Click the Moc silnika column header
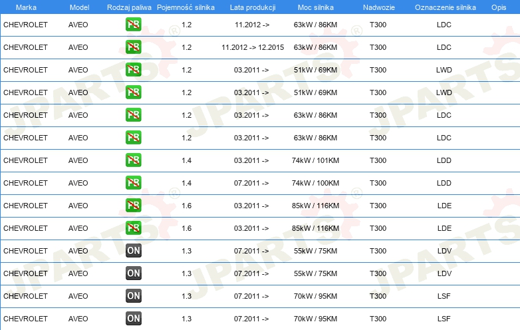The width and height of the screenshot is (520, 330). 316,7
